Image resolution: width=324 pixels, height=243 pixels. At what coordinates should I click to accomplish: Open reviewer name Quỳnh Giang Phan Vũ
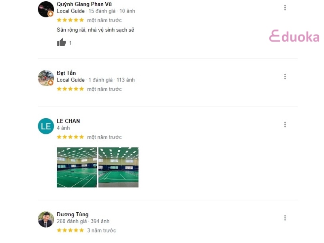click(84, 4)
